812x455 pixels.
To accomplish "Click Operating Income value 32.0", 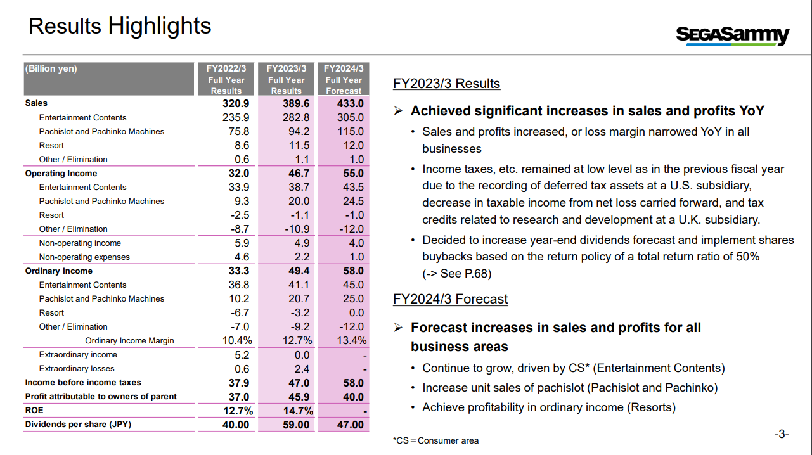I will click(x=239, y=173).
